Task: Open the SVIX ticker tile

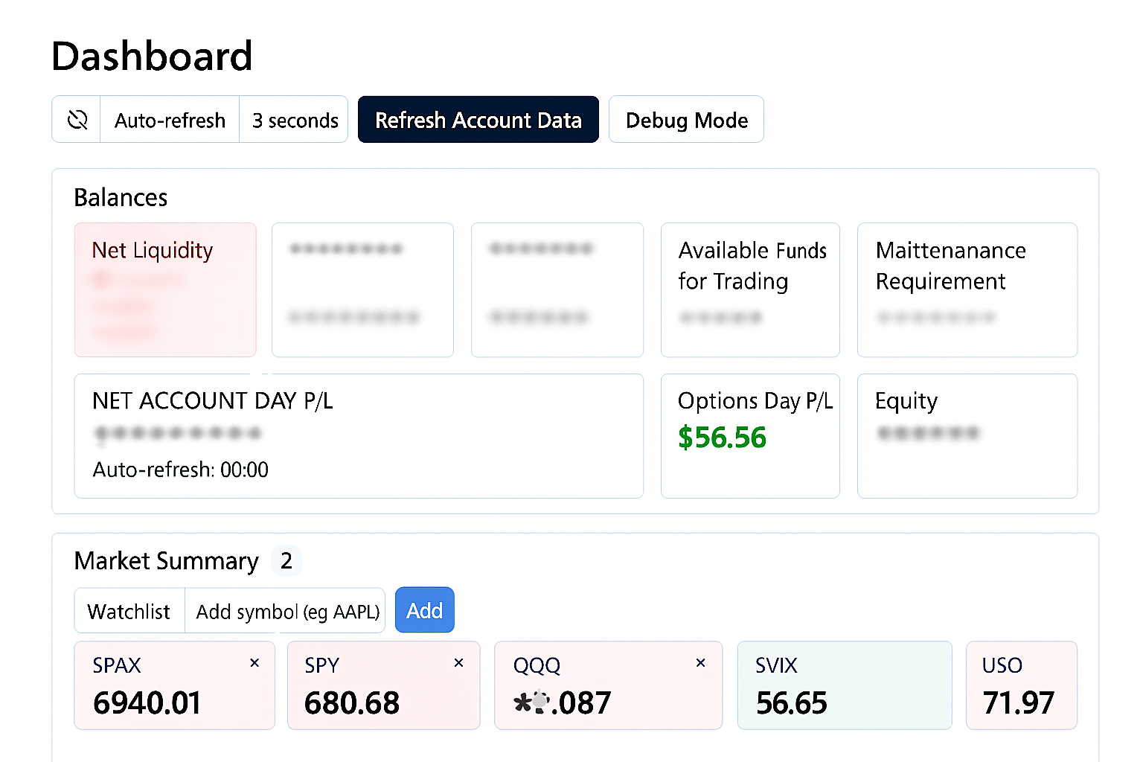Action: point(844,685)
